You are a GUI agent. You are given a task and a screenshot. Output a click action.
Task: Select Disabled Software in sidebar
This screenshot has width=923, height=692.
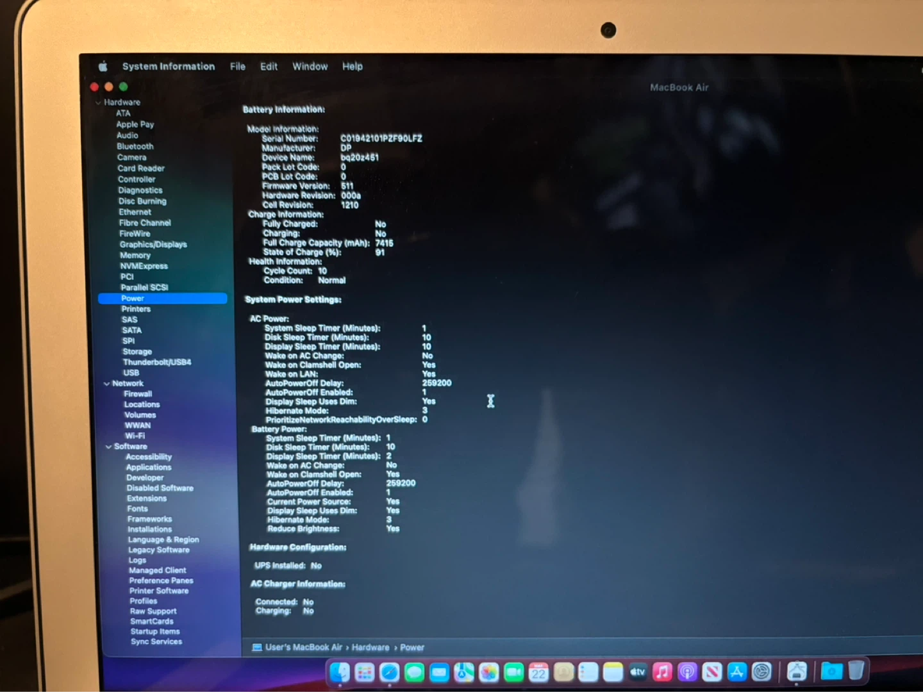click(x=160, y=488)
